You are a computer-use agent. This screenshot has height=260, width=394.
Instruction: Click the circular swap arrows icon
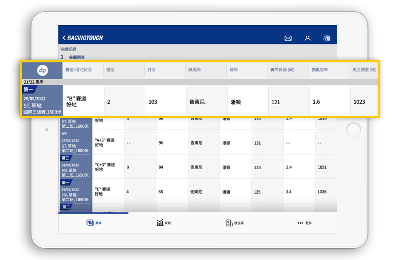(x=42, y=70)
